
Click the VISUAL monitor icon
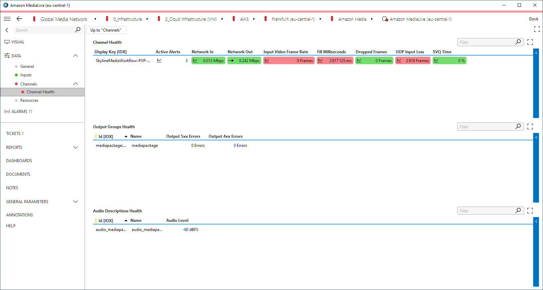[x=7, y=42]
